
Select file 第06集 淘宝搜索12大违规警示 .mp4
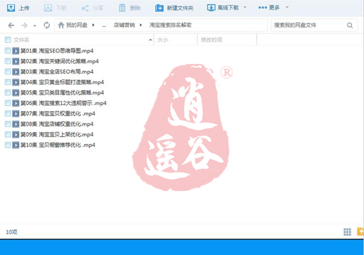[x=64, y=103]
